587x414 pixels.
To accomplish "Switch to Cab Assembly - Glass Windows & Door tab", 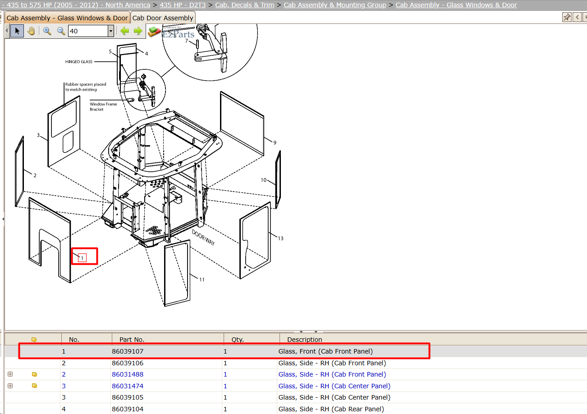I will [67, 18].
